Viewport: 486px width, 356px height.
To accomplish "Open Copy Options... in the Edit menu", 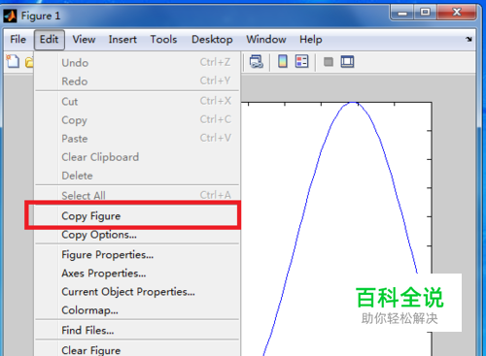I will click(137, 235).
